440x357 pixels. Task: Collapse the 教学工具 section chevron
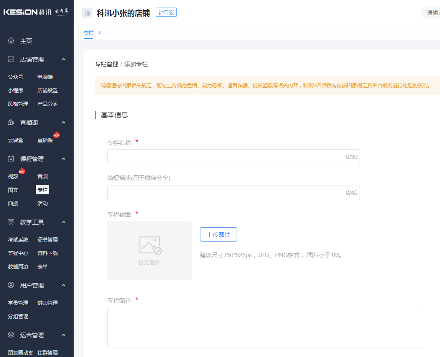coord(64,222)
